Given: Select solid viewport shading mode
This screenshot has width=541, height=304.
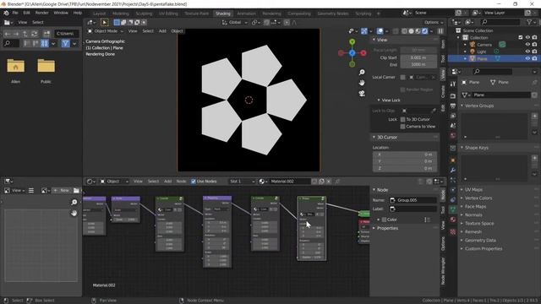Looking at the screenshot, I should [x=412, y=31].
